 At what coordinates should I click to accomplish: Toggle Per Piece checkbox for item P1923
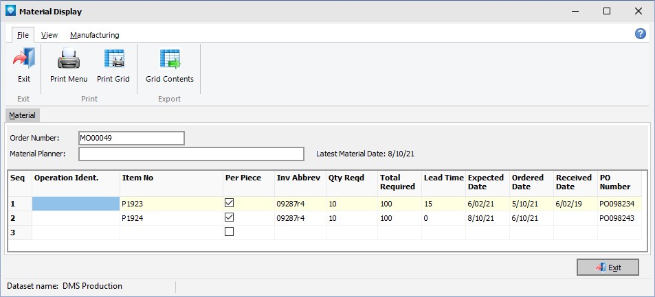(x=230, y=204)
